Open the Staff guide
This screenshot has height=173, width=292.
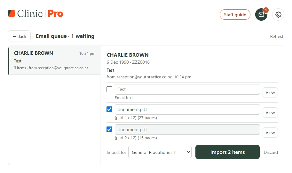(x=235, y=15)
